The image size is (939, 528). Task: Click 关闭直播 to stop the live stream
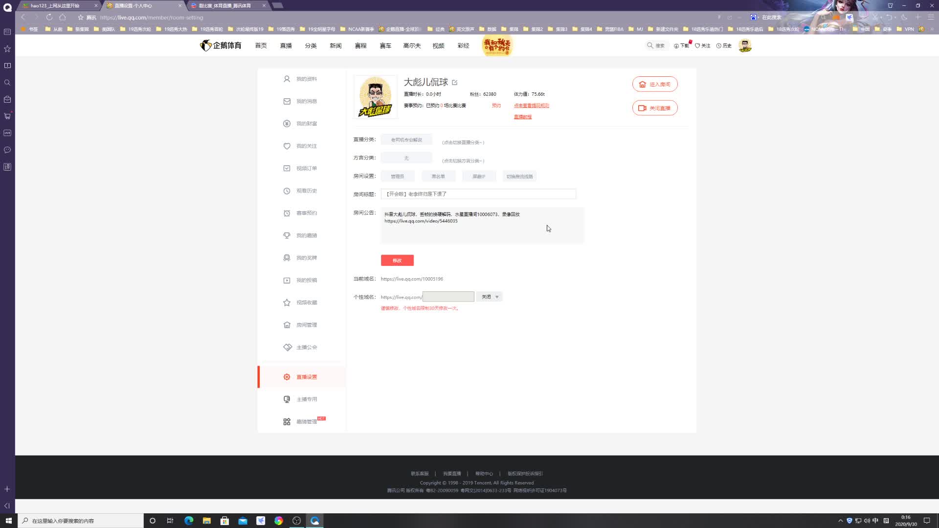pos(655,108)
